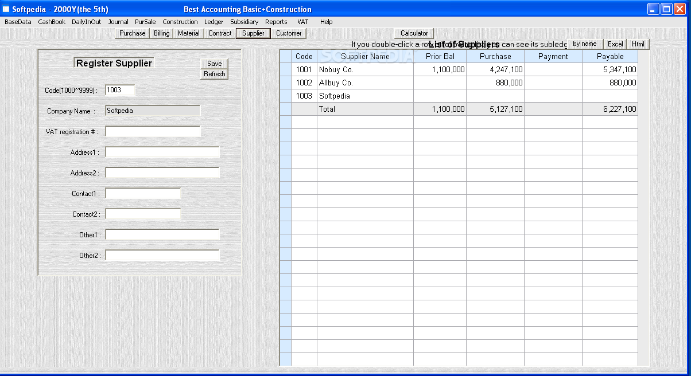691x376 pixels.
Task: Click row selector beside code 1001
Action: tap(285, 69)
